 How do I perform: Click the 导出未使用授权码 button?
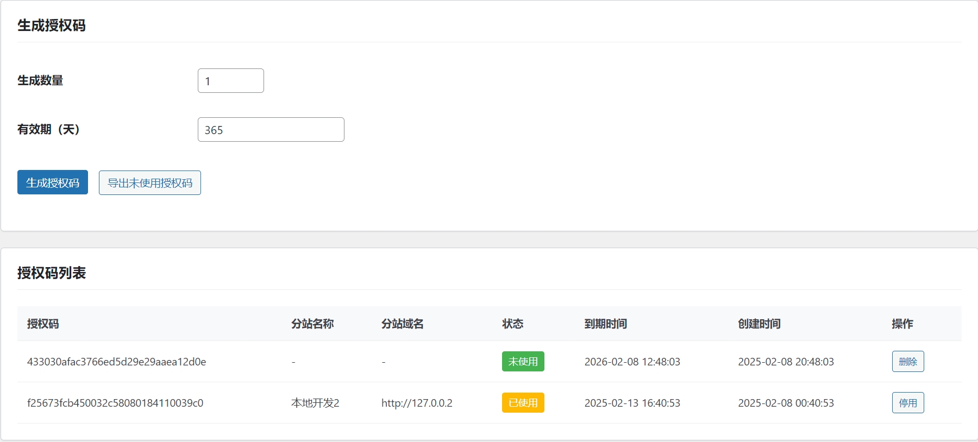coord(150,183)
